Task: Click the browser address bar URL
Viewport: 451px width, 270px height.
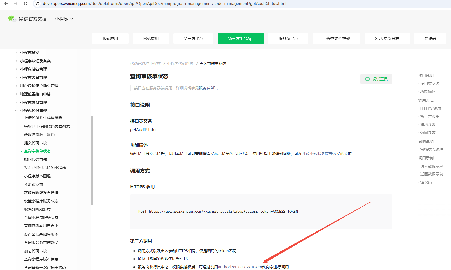Action: tap(165, 4)
